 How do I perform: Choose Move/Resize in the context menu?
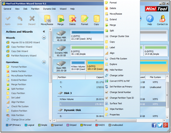[x=122, y=14]
